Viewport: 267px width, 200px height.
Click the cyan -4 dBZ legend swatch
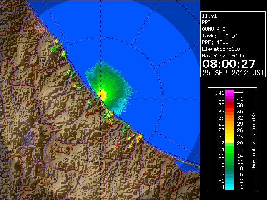coord(229,187)
